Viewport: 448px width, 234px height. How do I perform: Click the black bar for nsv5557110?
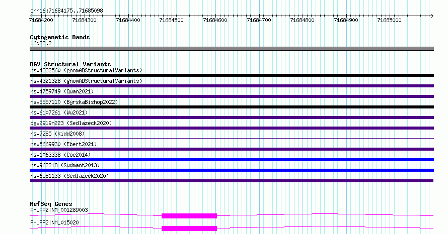[232, 107]
